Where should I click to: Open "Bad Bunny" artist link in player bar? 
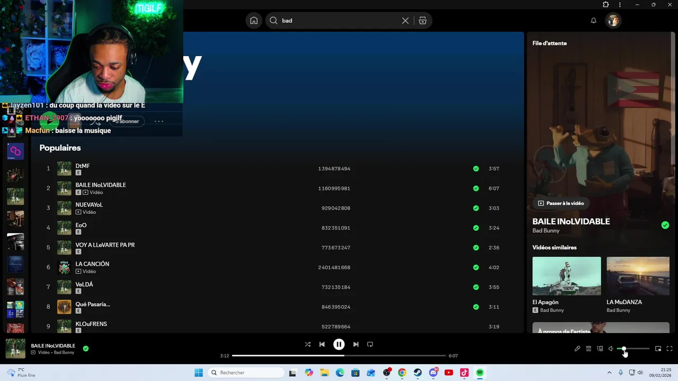pyautogui.click(x=64, y=352)
